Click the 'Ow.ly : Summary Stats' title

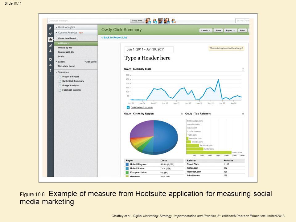pyautogui.click(x=138, y=69)
